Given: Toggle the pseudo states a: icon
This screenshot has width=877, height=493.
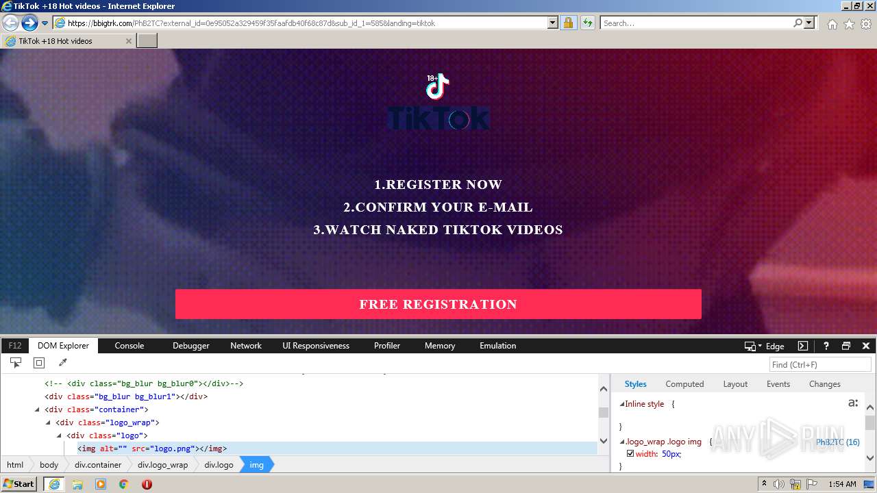Looking at the screenshot, I should [x=853, y=403].
